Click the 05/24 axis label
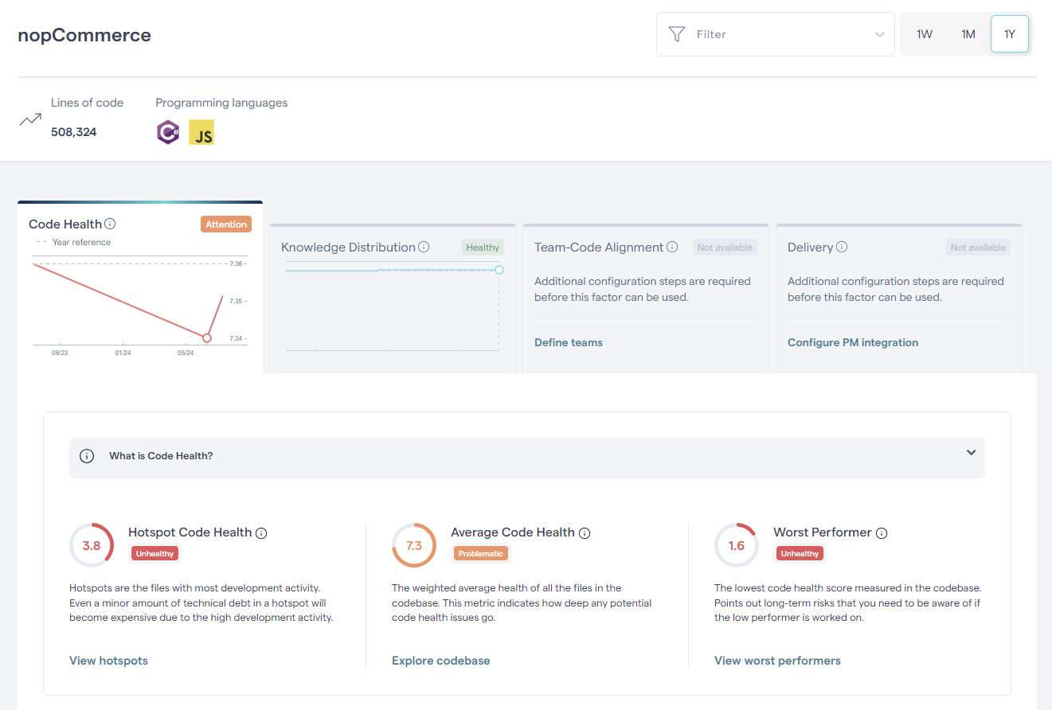 pyautogui.click(x=186, y=353)
